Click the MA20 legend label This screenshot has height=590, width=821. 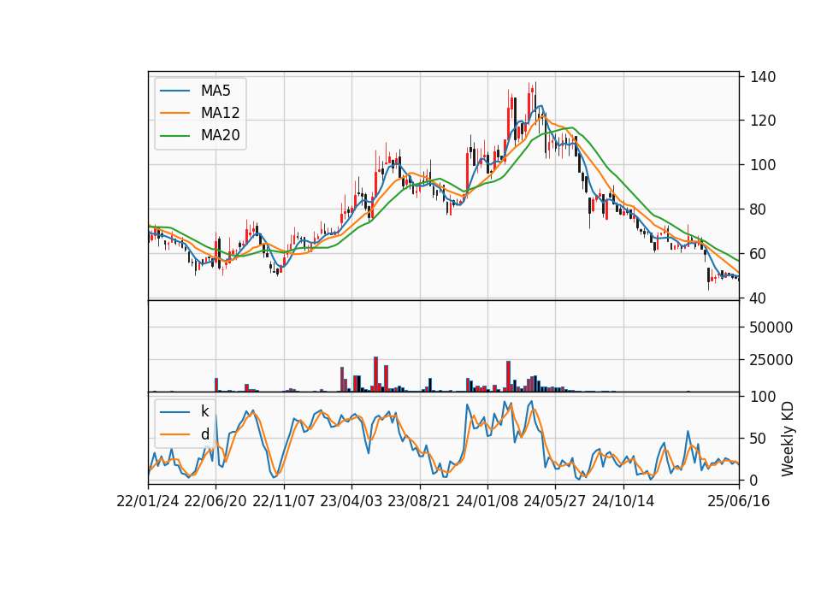pyautogui.click(x=220, y=135)
